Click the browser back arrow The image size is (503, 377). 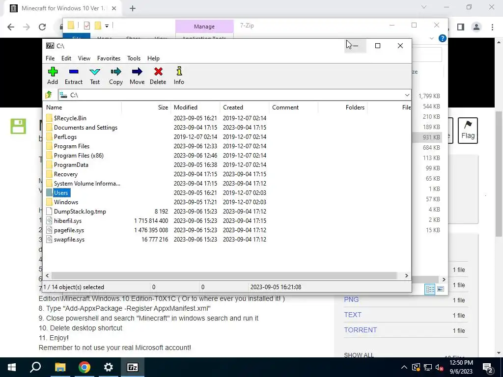coord(11,27)
